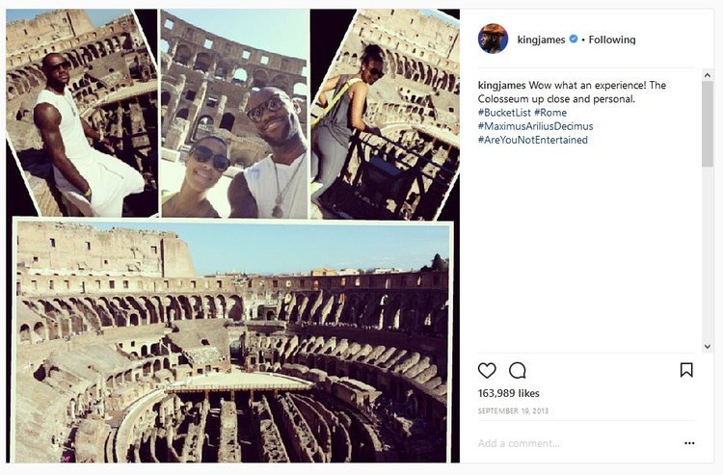Toggle the Following button
Viewport: 723px width, 475px height.
point(611,40)
